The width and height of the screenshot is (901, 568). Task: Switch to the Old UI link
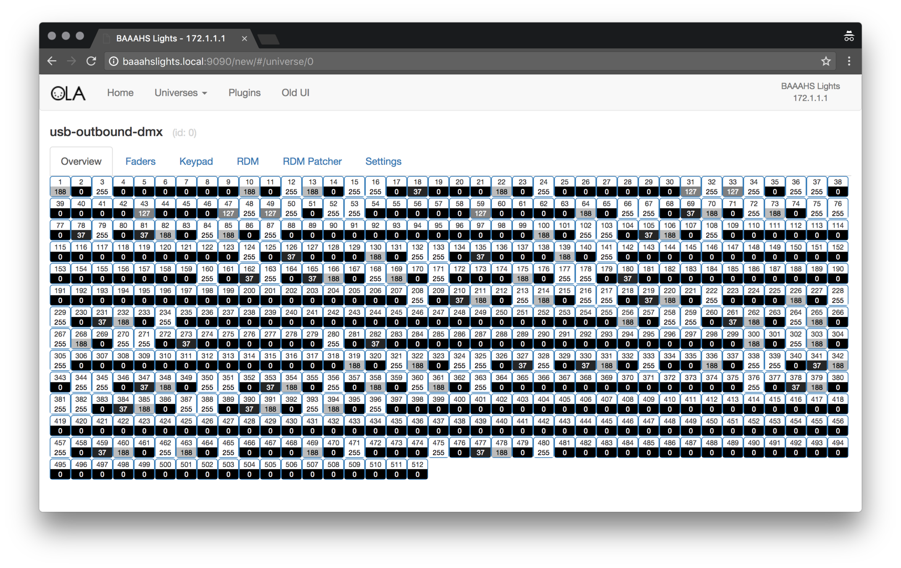tap(295, 93)
